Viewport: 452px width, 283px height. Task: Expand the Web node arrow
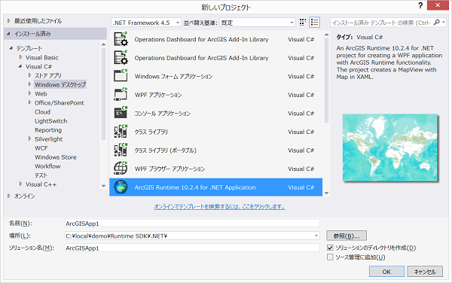click(x=29, y=93)
